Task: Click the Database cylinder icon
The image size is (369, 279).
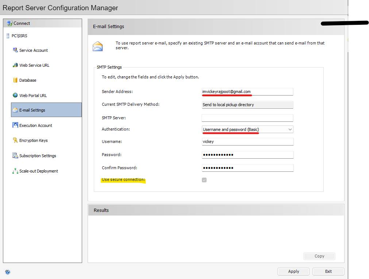Action: (15, 80)
